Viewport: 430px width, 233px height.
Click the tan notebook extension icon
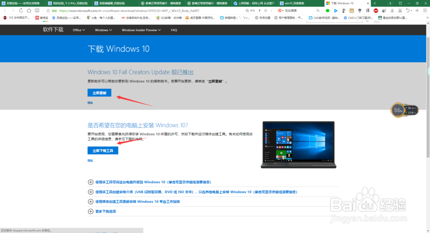coord(352,11)
